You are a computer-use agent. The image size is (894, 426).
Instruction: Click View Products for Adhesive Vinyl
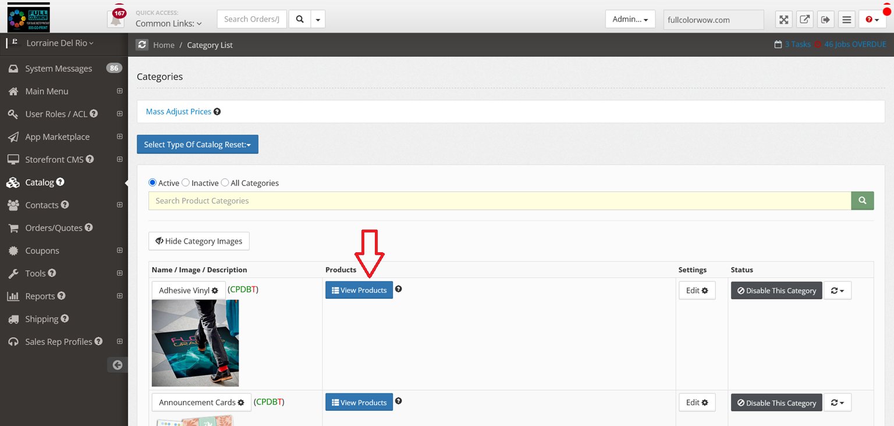tap(359, 290)
